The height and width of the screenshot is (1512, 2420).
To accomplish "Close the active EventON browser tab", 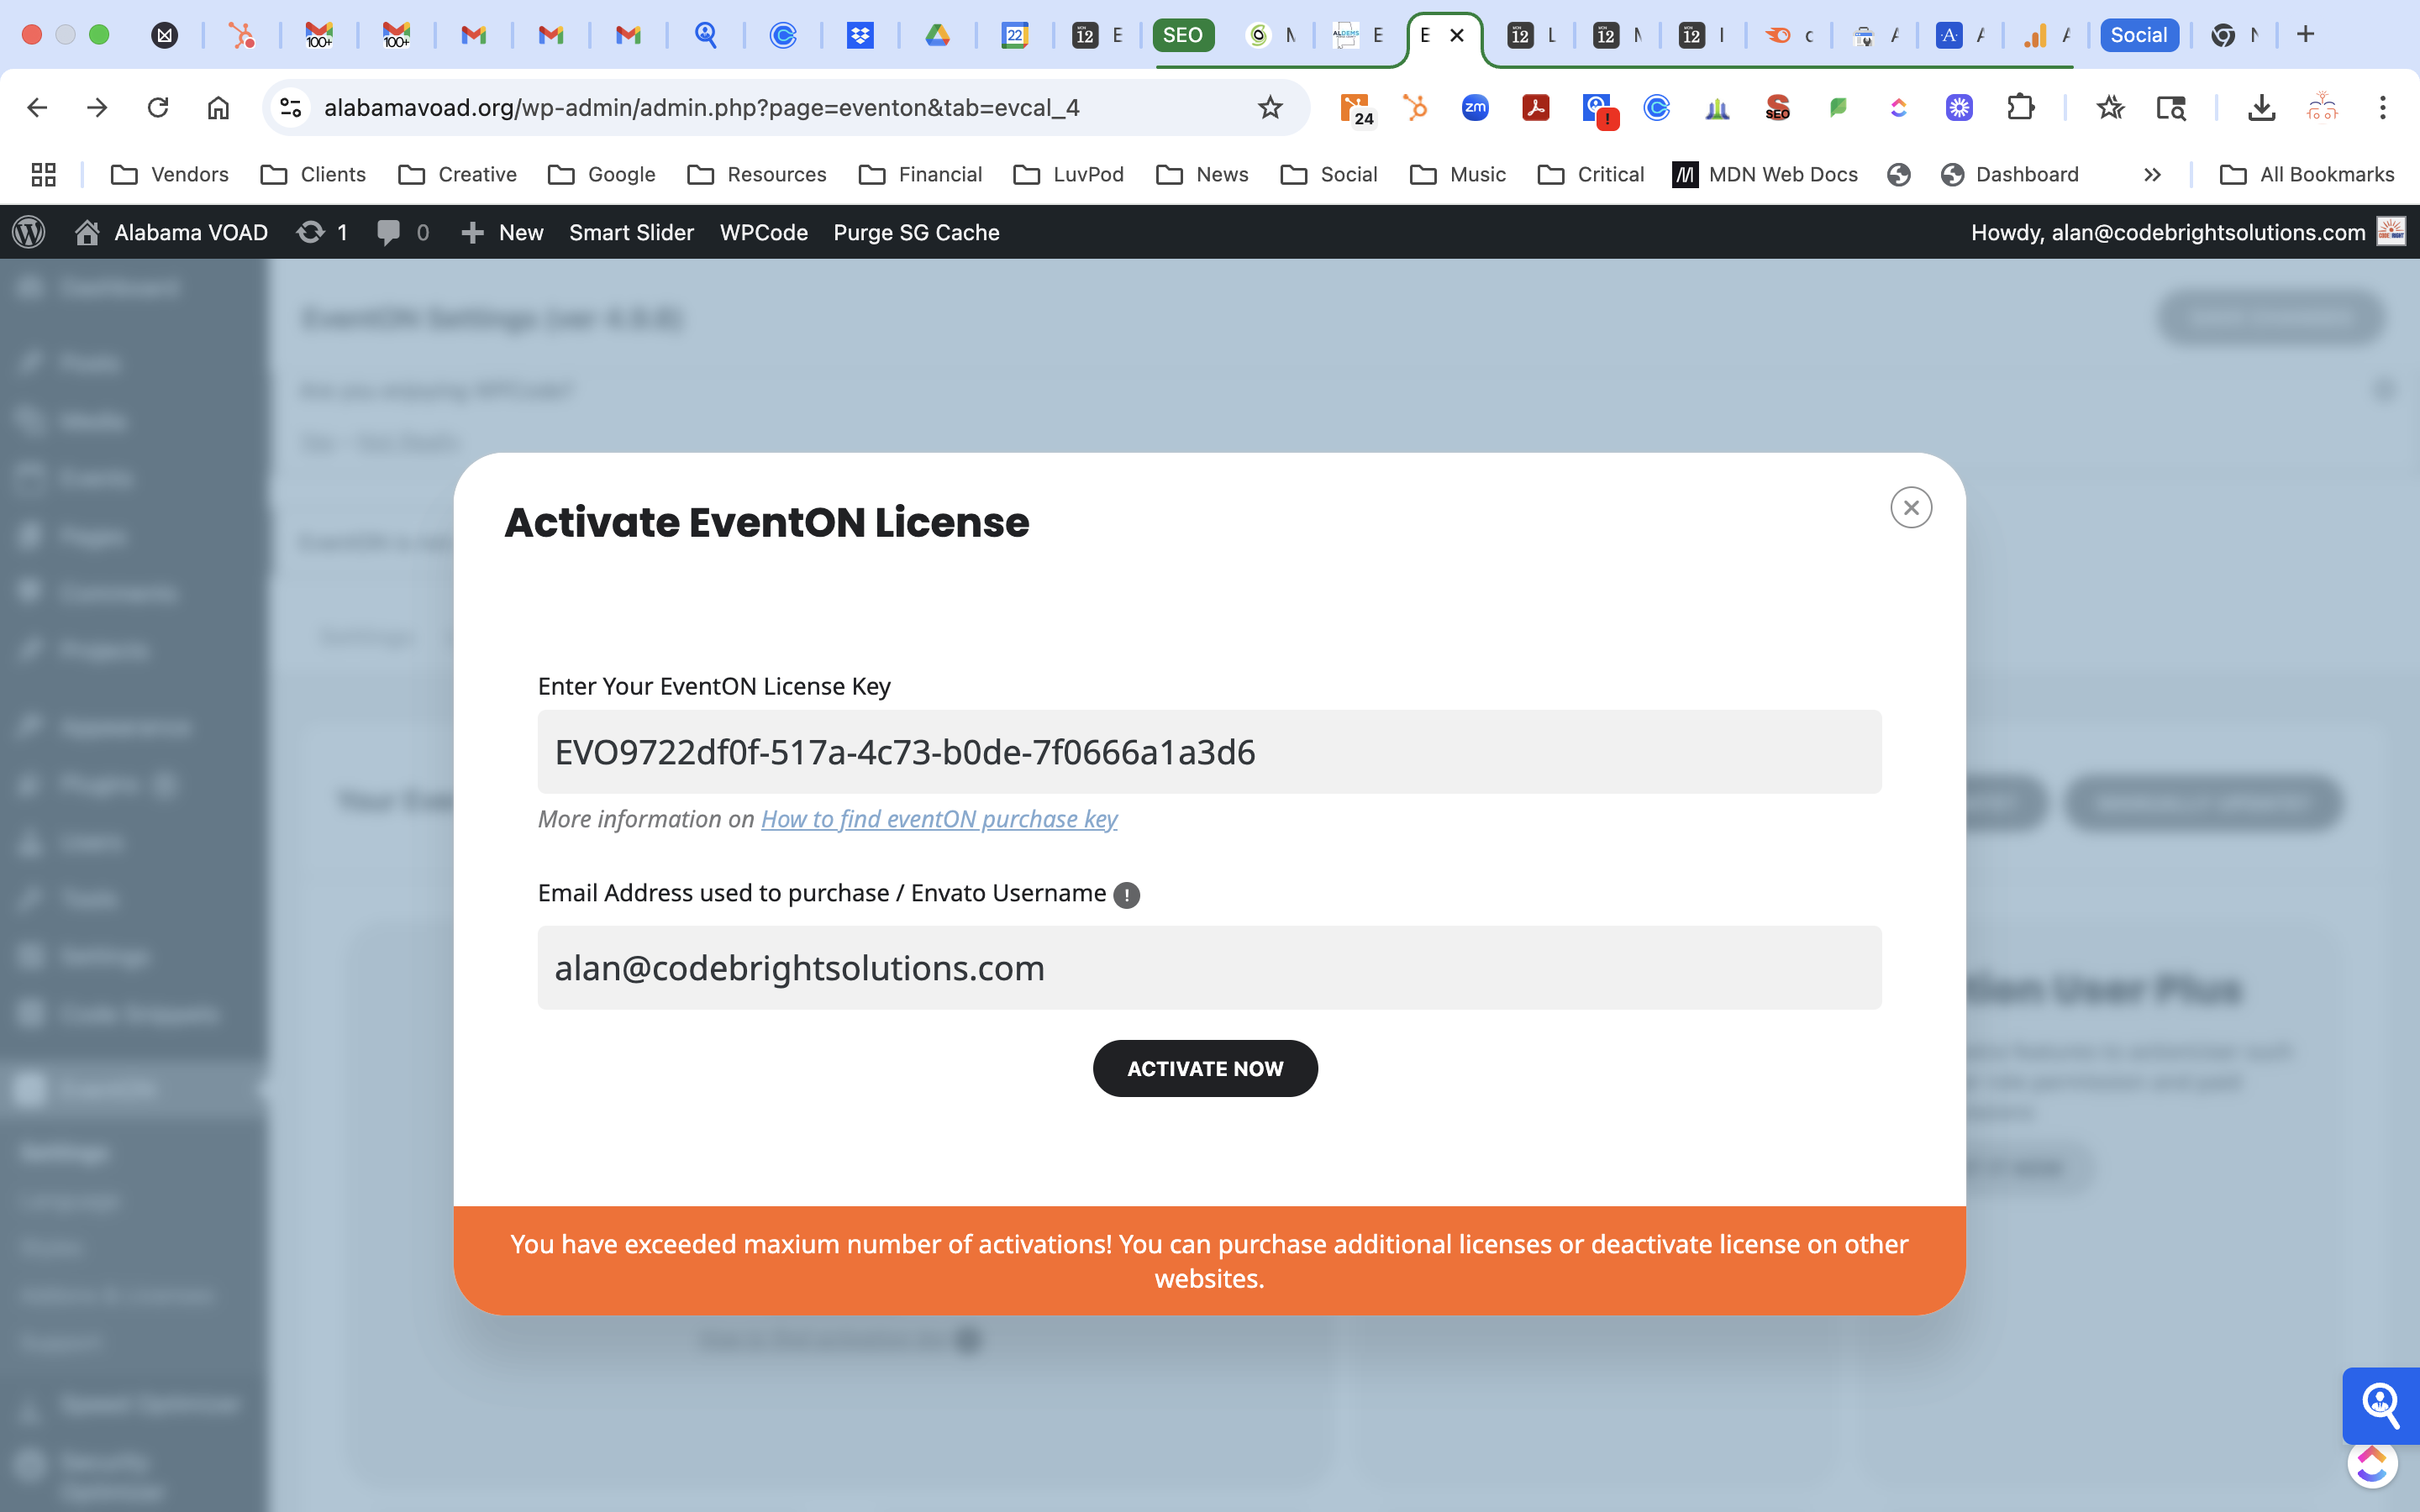I will click(1457, 35).
